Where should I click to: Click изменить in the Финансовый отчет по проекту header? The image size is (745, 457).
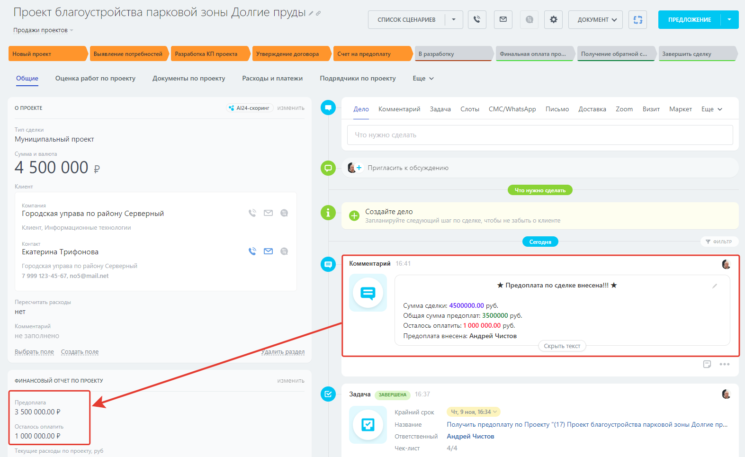click(x=291, y=381)
